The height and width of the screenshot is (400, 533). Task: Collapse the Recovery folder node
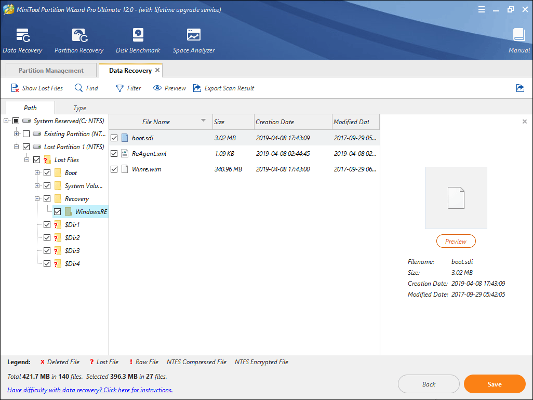[x=37, y=199]
